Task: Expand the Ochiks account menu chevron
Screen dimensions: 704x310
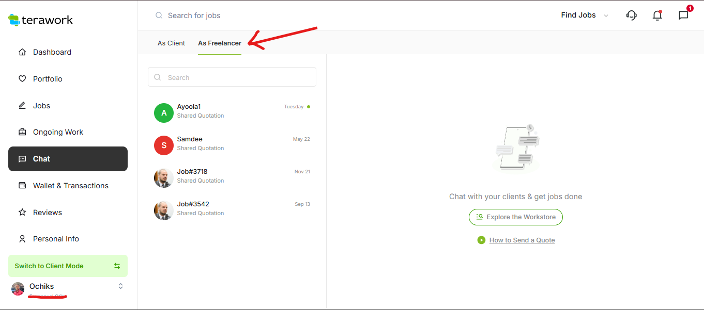Action: point(120,286)
